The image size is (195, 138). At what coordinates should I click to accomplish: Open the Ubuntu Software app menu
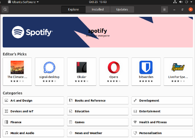click(23, 2)
